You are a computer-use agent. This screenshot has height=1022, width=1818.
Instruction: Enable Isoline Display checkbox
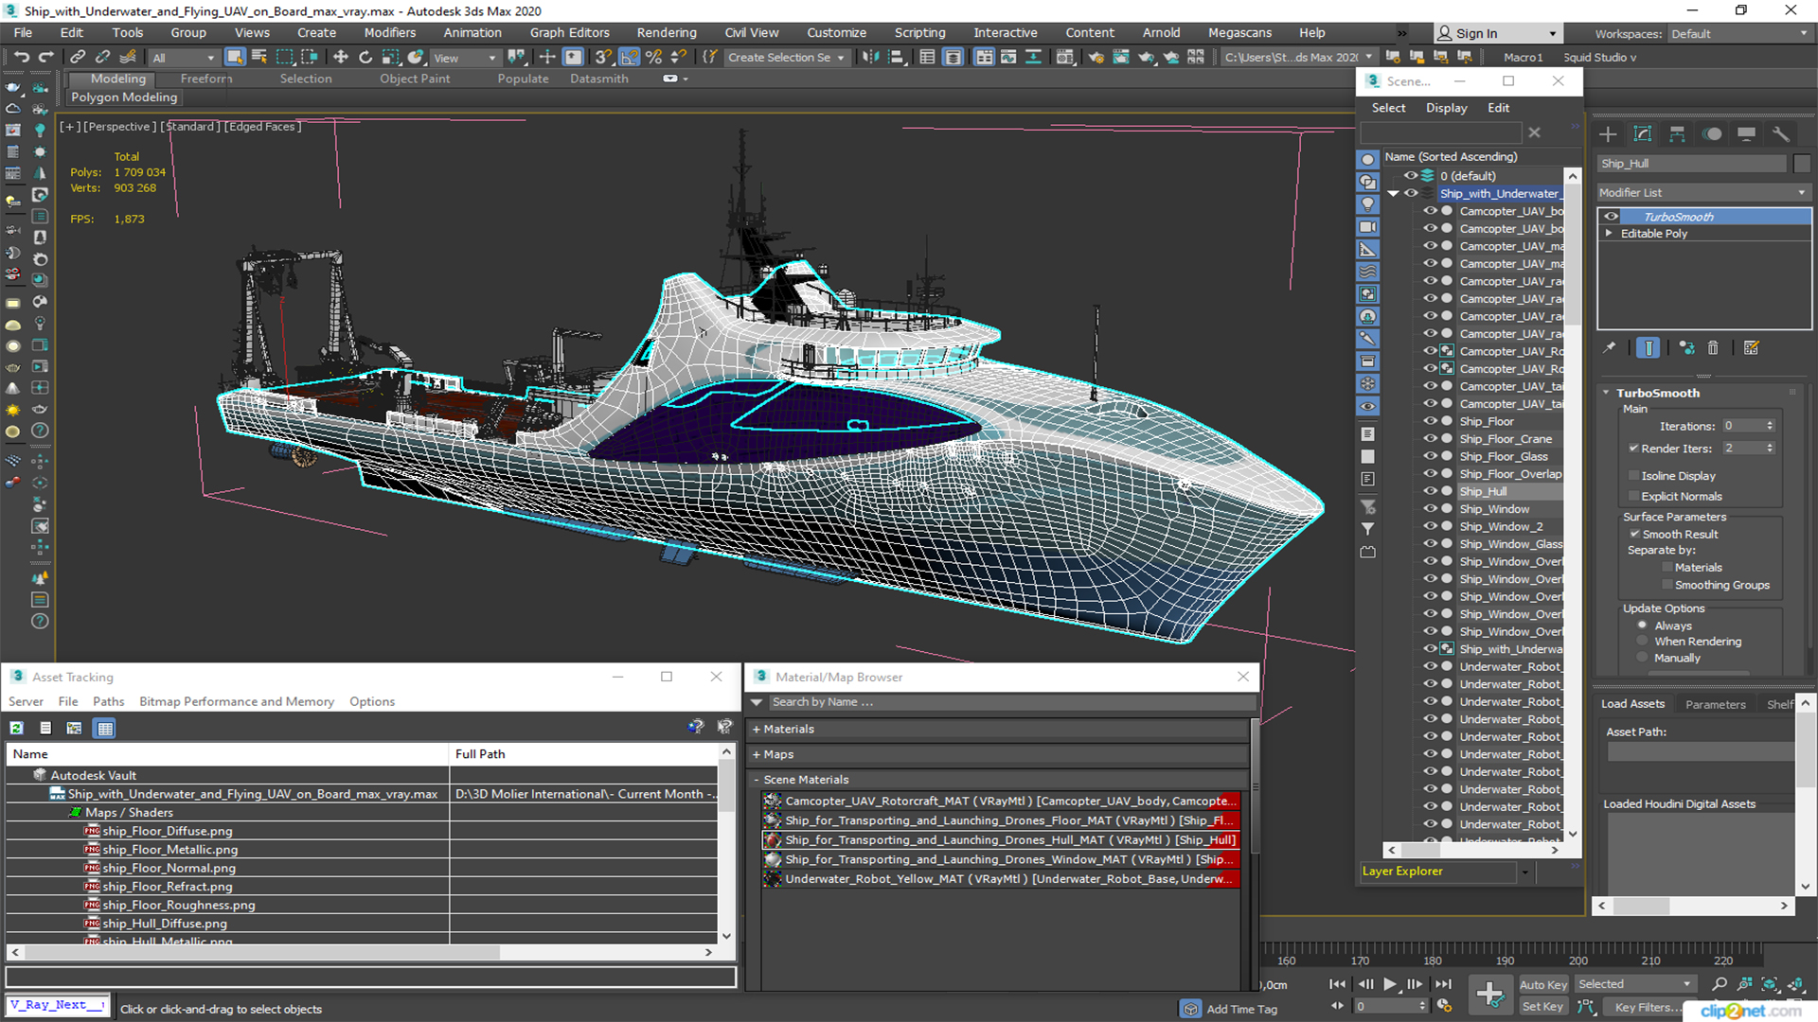(1633, 476)
